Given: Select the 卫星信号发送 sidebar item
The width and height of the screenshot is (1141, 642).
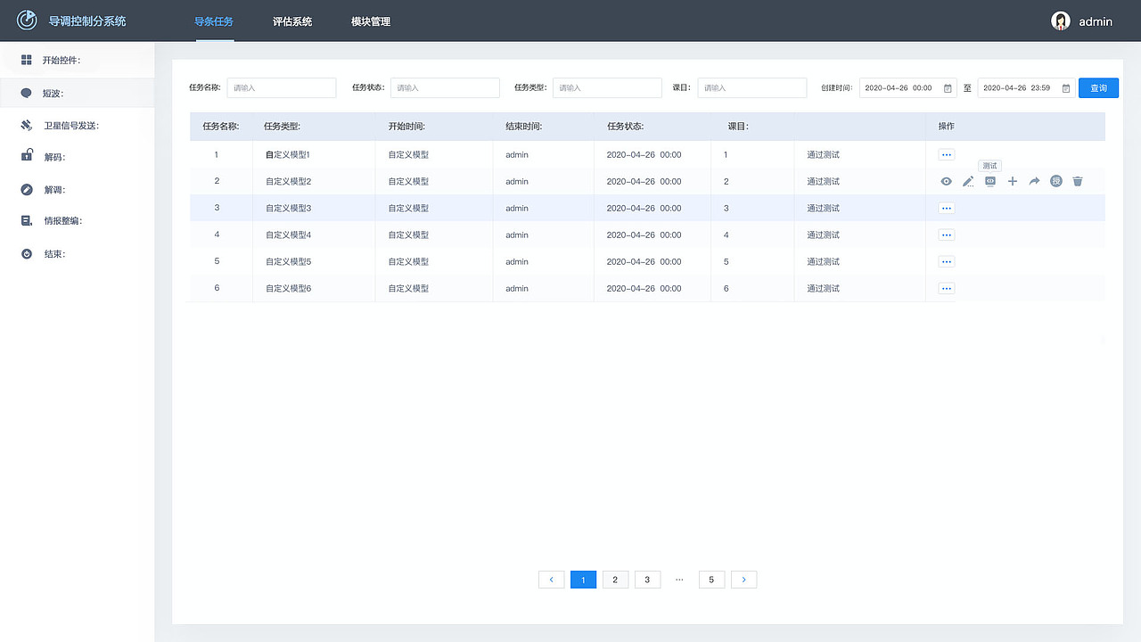Looking at the screenshot, I should coord(78,126).
